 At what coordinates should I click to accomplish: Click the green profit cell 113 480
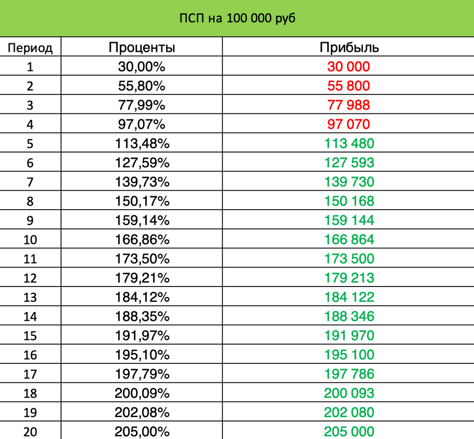click(349, 143)
